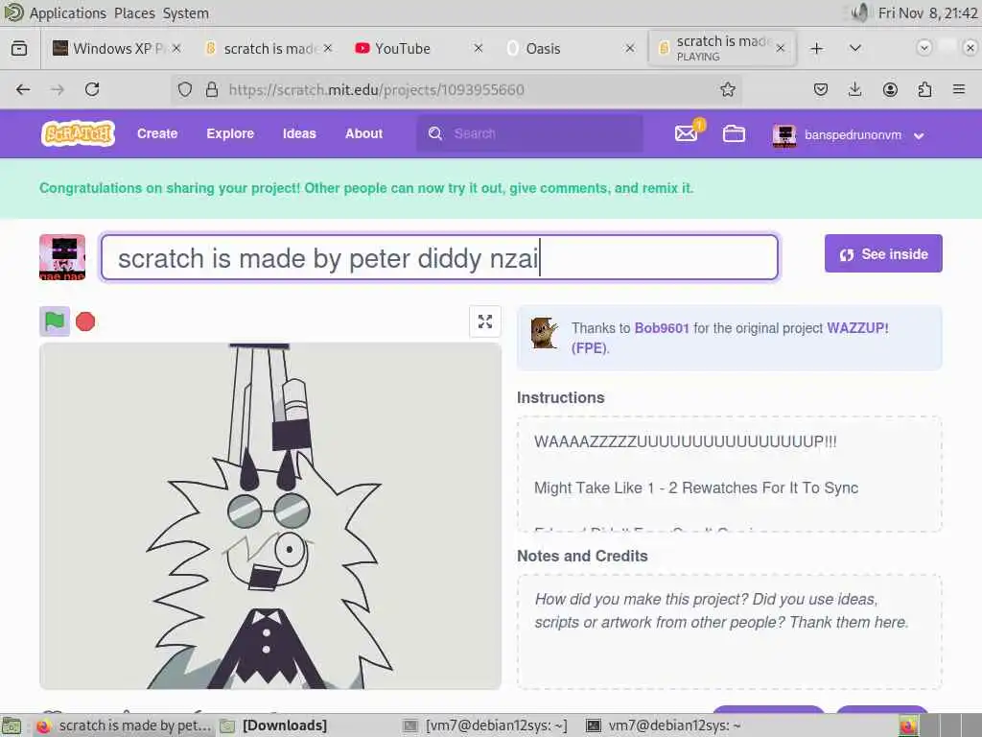
Task: Show desktop using bottom-left panel icon
Action: 12,725
